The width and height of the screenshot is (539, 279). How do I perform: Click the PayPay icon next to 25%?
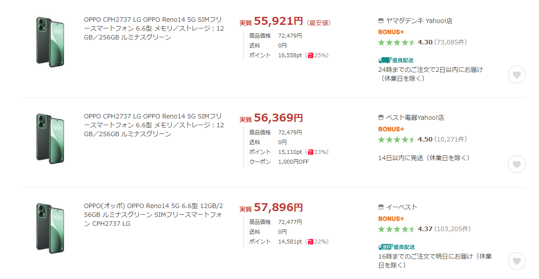coord(310,55)
